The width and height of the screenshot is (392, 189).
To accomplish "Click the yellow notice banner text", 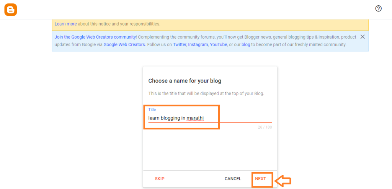I will pyautogui.click(x=107, y=24).
